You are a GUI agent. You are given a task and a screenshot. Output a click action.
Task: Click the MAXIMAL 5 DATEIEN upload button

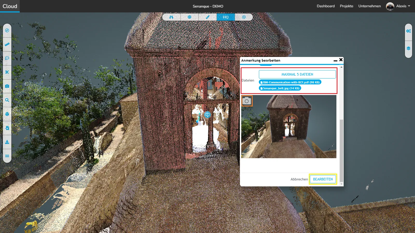pyautogui.click(x=297, y=74)
